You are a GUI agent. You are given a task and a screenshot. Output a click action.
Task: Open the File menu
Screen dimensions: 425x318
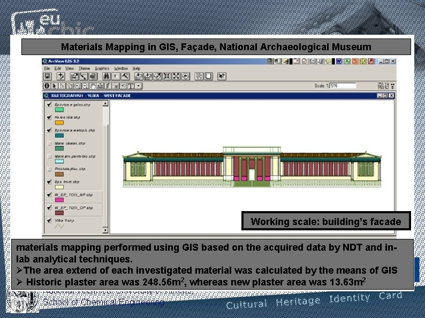click(47, 68)
